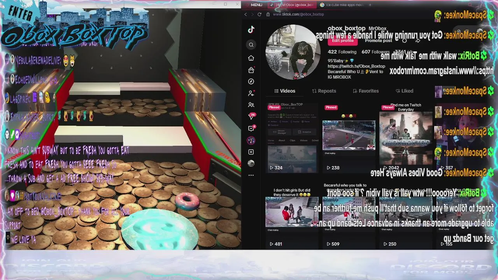Open profile settings gear icon
498x280 pixels.
pos(404,40)
